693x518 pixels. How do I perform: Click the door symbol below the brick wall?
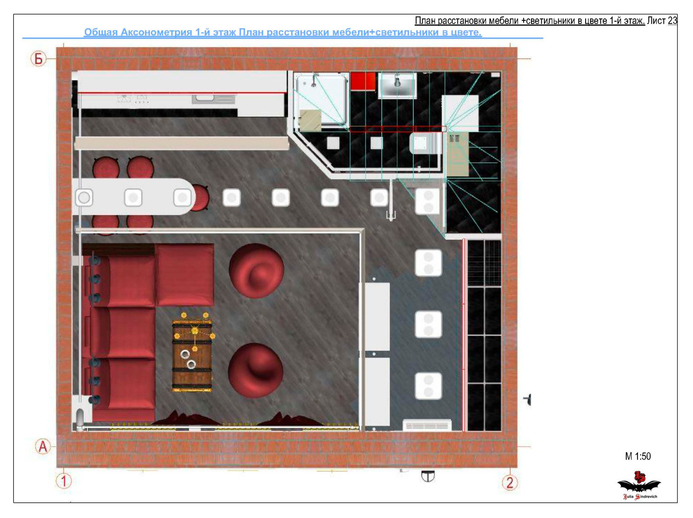427,476
